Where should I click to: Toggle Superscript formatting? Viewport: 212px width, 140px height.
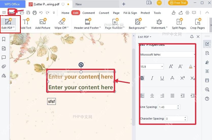183,78
